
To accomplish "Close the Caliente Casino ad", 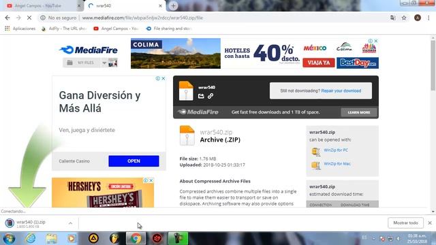I will (x=163, y=79).
